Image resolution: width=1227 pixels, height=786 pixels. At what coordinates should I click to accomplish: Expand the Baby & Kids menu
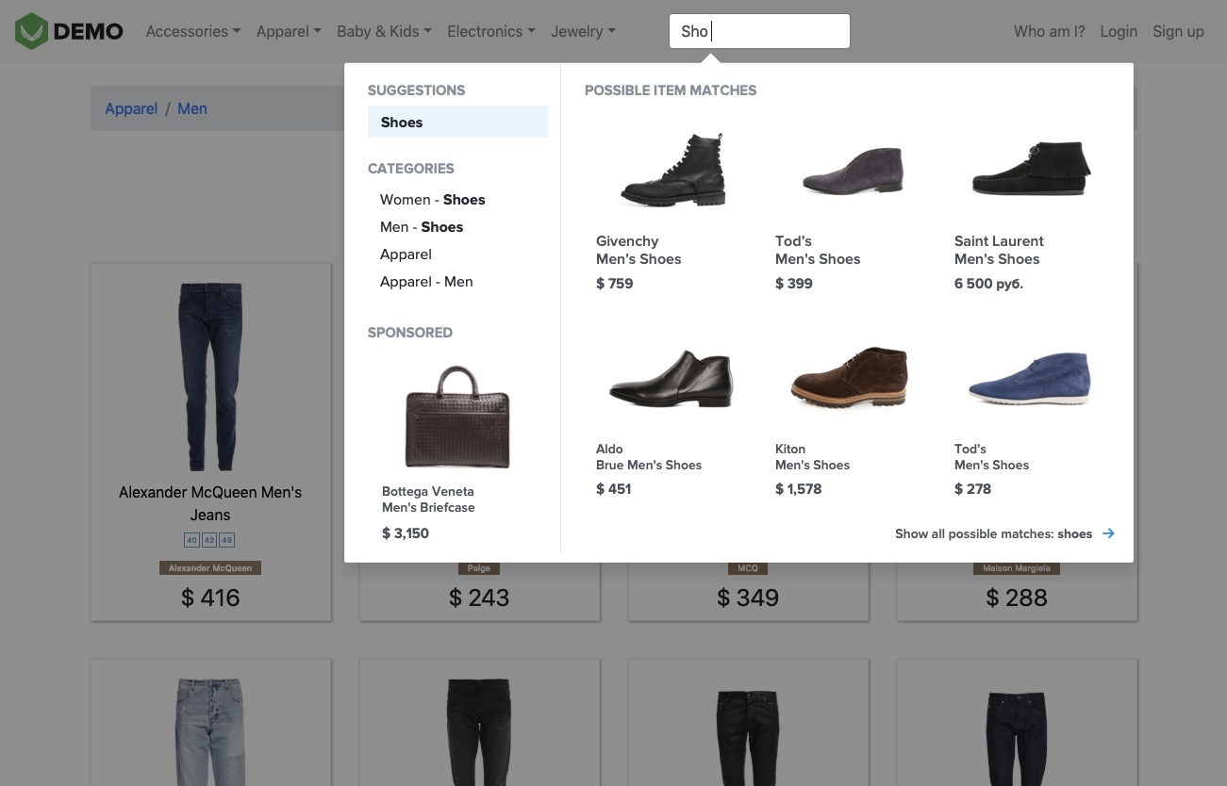384,31
